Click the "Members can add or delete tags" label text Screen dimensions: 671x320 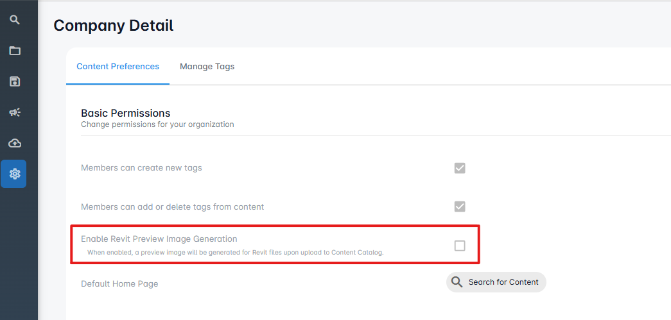tap(172, 206)
